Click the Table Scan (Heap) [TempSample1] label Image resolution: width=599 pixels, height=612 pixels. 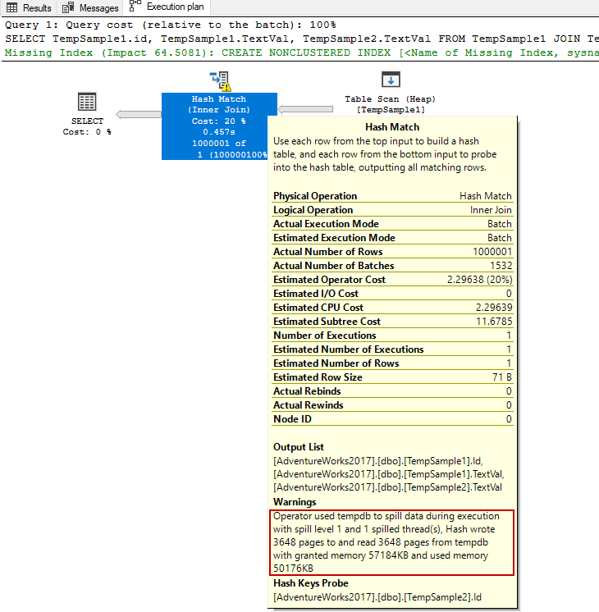pyautogui.click(x=391, y=104)
